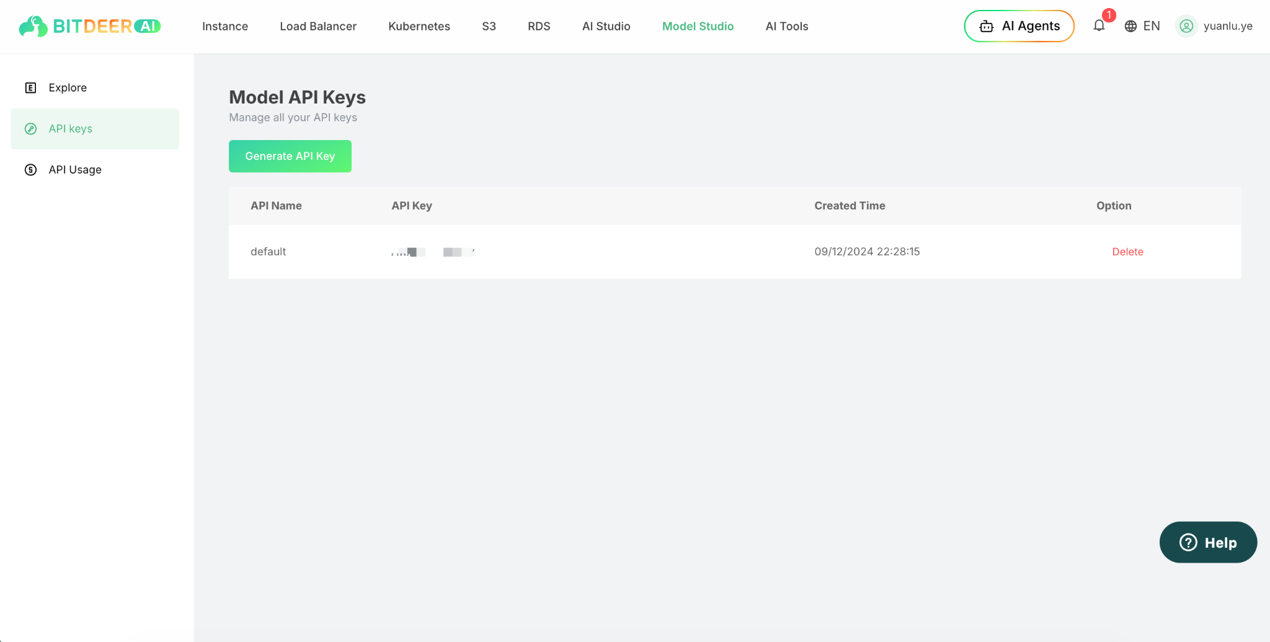The height and width of the screenshot is (642, 1270).
Task: Click the Help question mark icon
Action: pos(1188,542)
